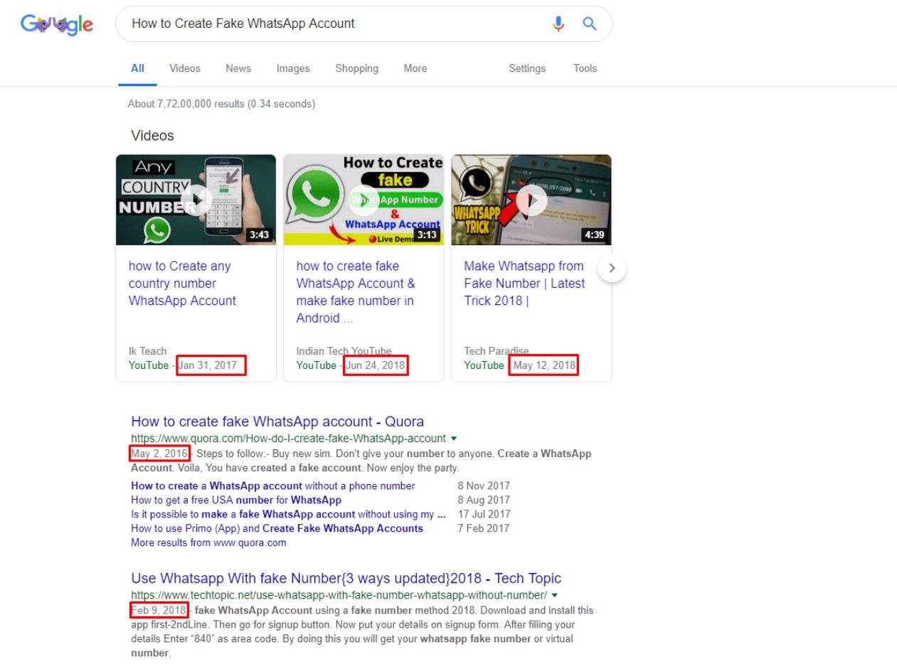This screenshot has height=664, width=897.
Task: Open 'how to create fake WhatsApp Account & make' link
Action: pyautogui.click(x=356, y=292)
